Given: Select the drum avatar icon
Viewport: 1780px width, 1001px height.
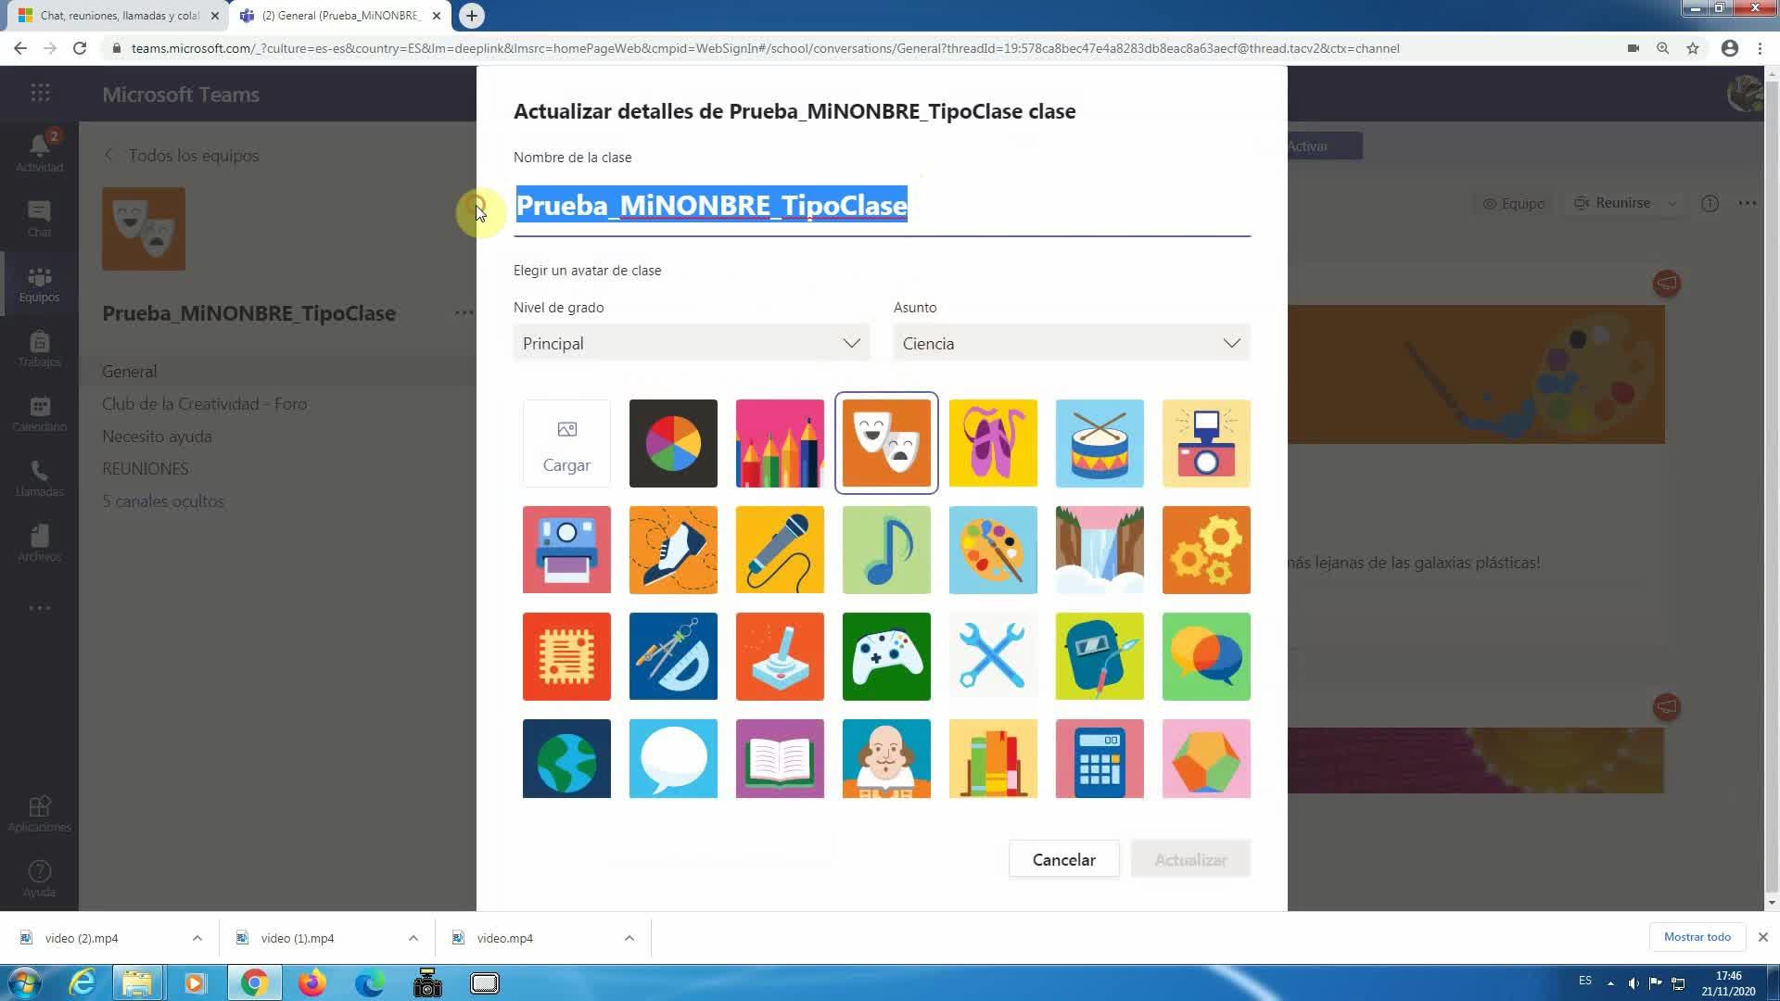Looking at the screenshot, I should 1100,443.
